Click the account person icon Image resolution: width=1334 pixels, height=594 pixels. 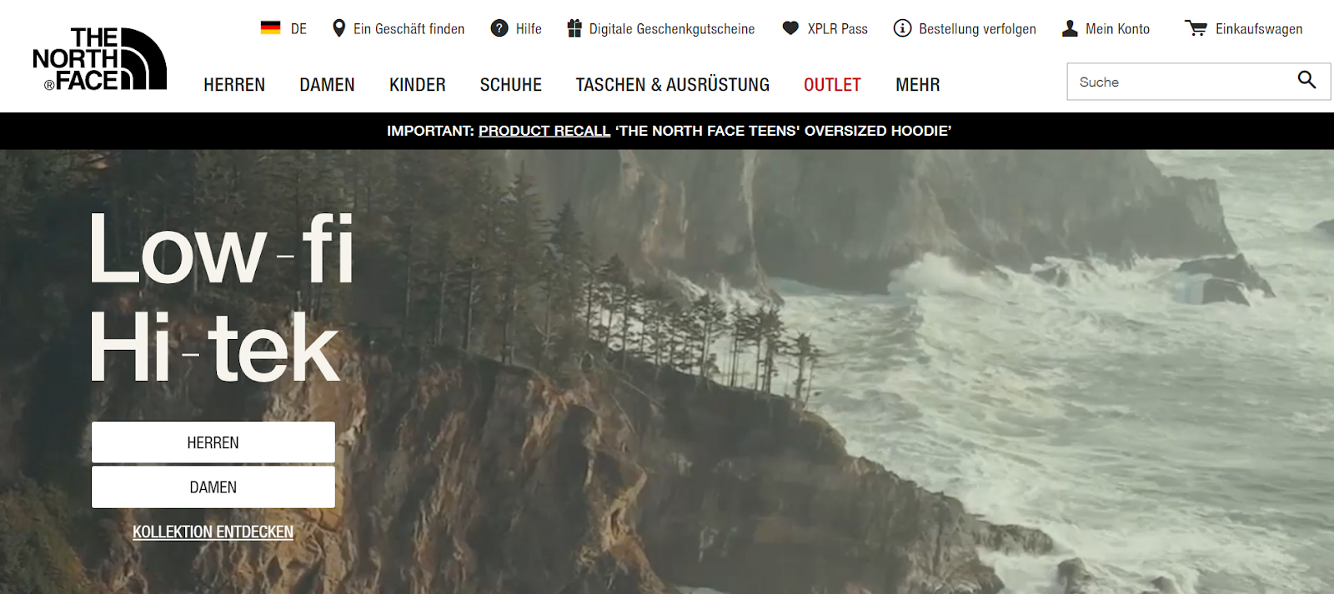click(x=1070, y=28)
